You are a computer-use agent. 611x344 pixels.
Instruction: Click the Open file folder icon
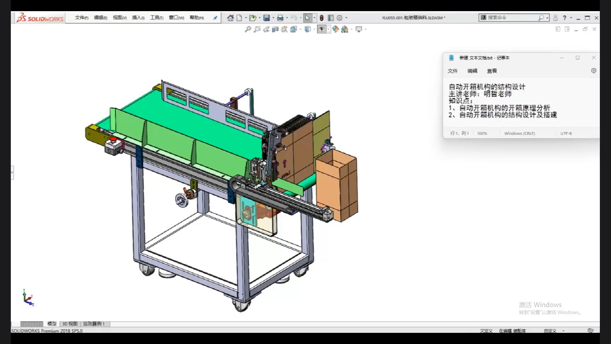point(253,18)
